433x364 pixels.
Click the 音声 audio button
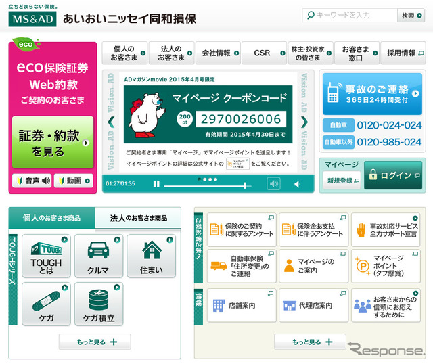click(x=32, y=181)
